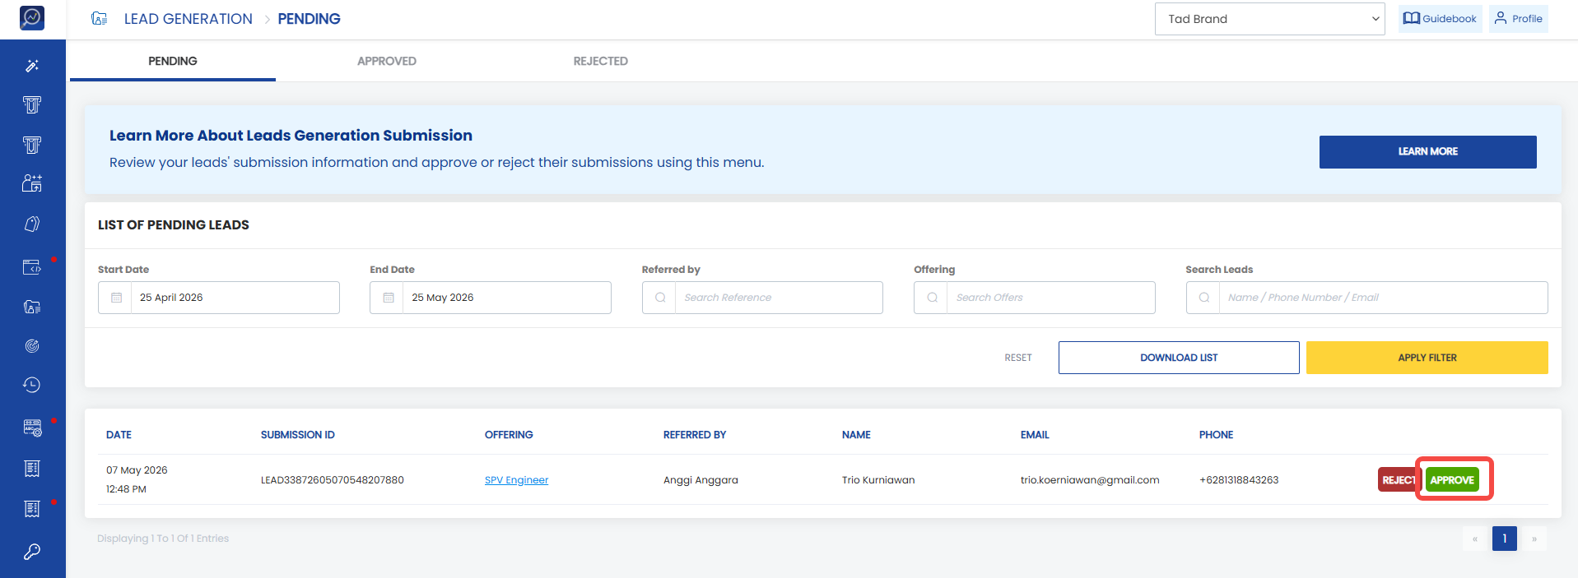
Task: Click the Lead Generation breadcrumb icon
Action: pyautogui.click(x=100, y=19)
